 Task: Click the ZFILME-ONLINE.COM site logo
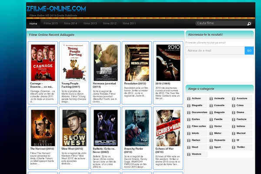[56, 9]
